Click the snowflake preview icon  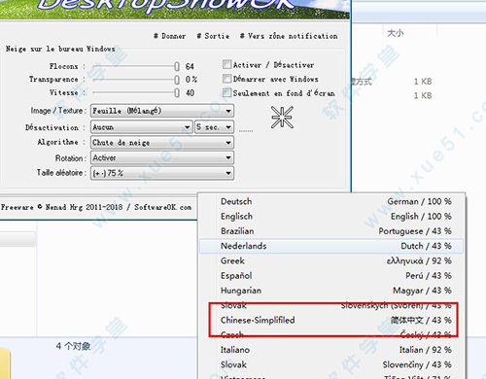pyautogui.click(x=282, y=118)
